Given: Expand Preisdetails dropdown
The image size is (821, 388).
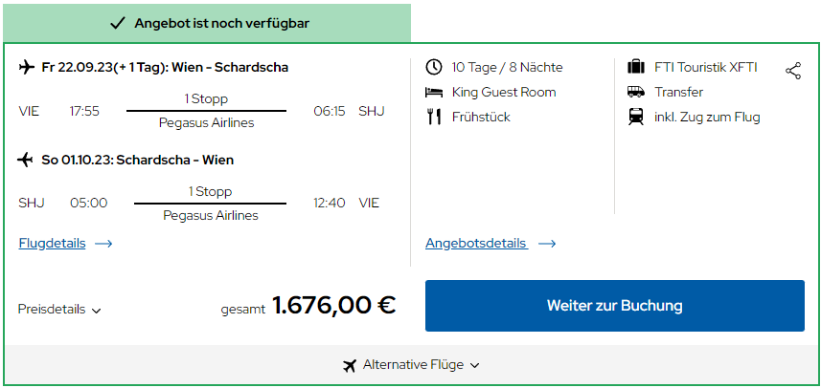Looking at the screenshot, I should point(59,309).
